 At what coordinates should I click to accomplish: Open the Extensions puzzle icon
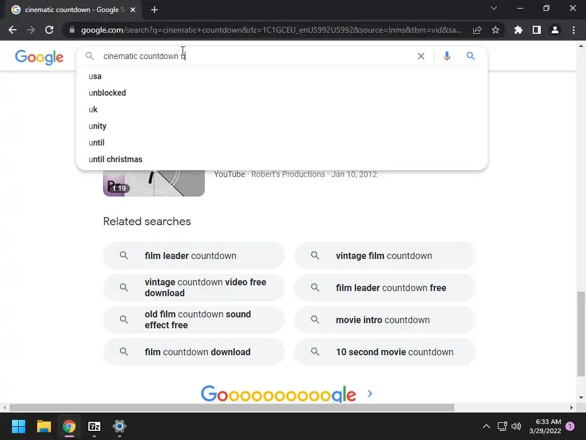tap(518, 30)
